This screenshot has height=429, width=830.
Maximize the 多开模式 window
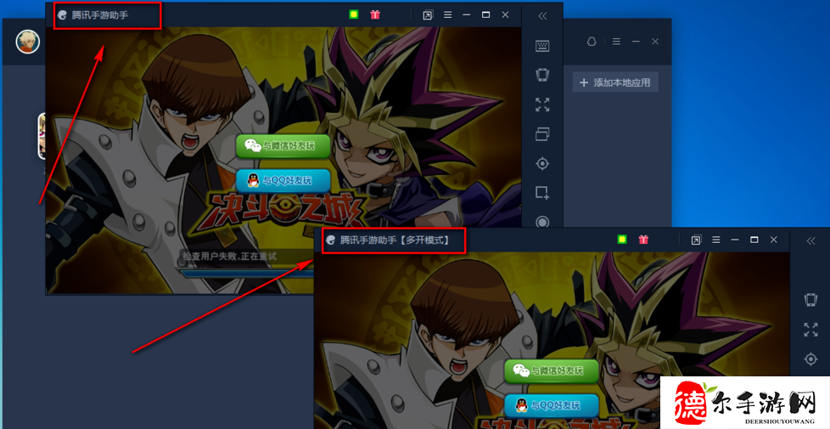(x=754, y=240)
